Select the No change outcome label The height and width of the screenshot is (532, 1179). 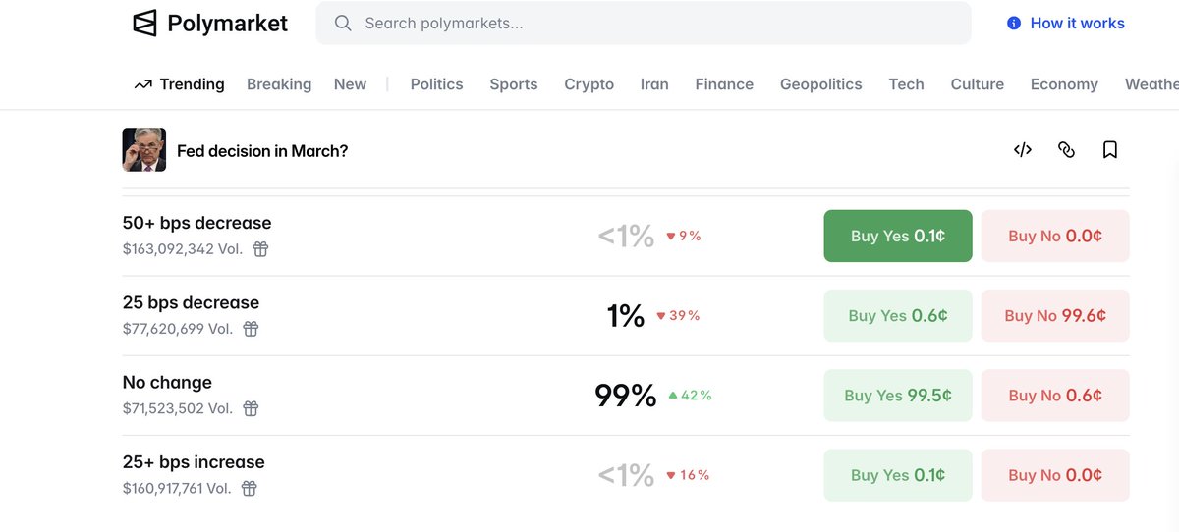pyautogui.click(x=167, y=382)
